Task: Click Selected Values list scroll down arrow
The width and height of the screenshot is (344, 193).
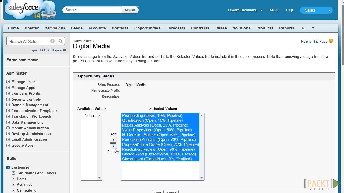Action: tap(202, 178)
